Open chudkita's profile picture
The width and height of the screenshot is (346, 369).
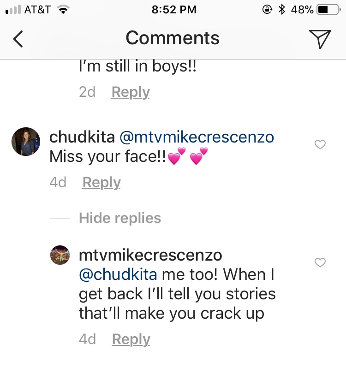26,142
